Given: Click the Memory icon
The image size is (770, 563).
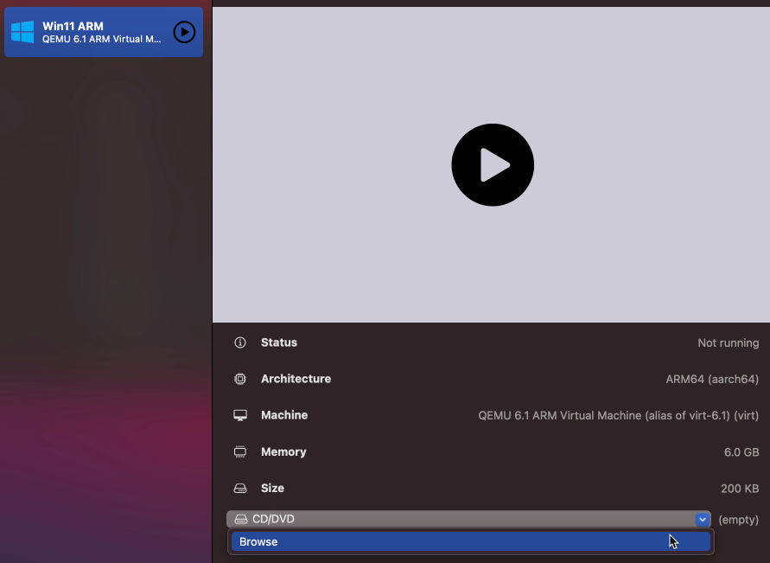Looking at the screenshot, I should pos(240,452).
